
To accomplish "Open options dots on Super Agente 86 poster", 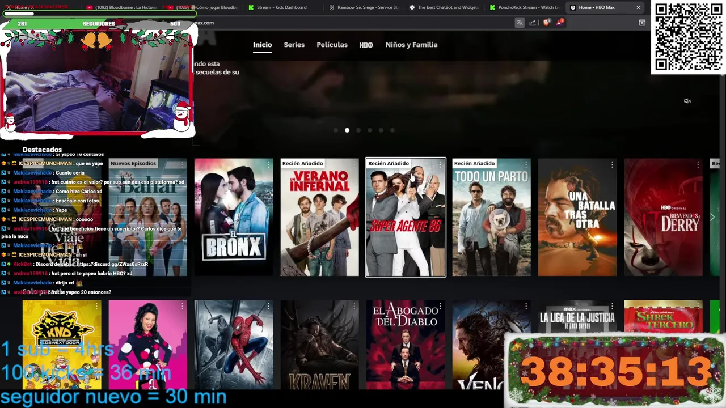I will (x=441, y=164).
